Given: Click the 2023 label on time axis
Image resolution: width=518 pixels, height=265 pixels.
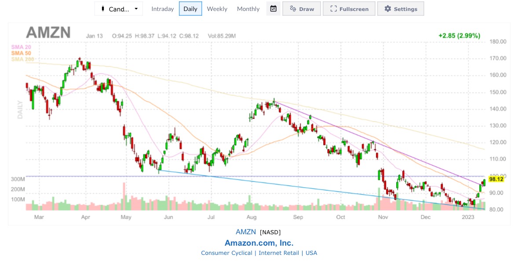Looking at the screenshot, I should tap(468, 217).
